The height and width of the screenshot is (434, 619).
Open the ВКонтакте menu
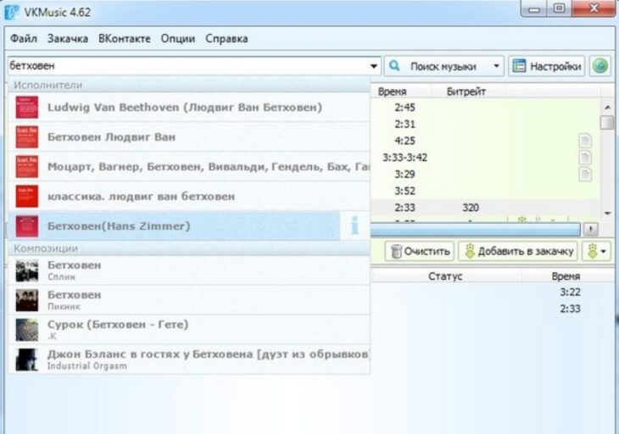[125, 39]
